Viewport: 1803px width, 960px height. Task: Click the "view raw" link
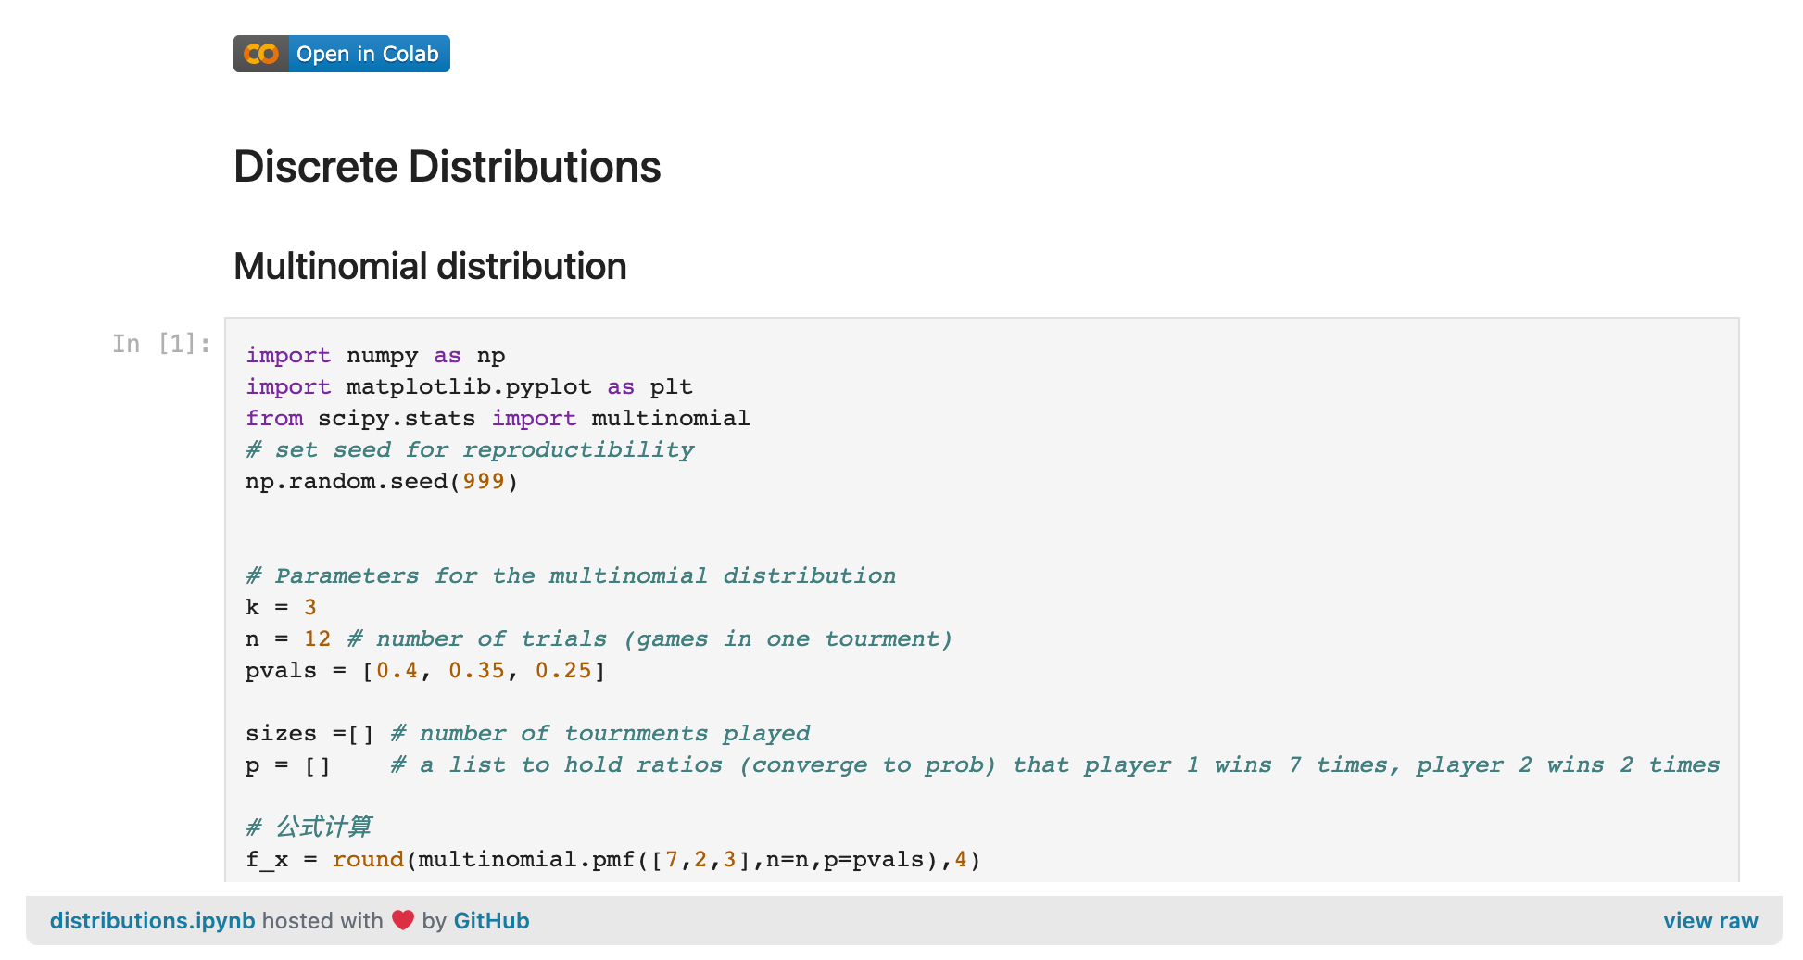coord(1709,921)
